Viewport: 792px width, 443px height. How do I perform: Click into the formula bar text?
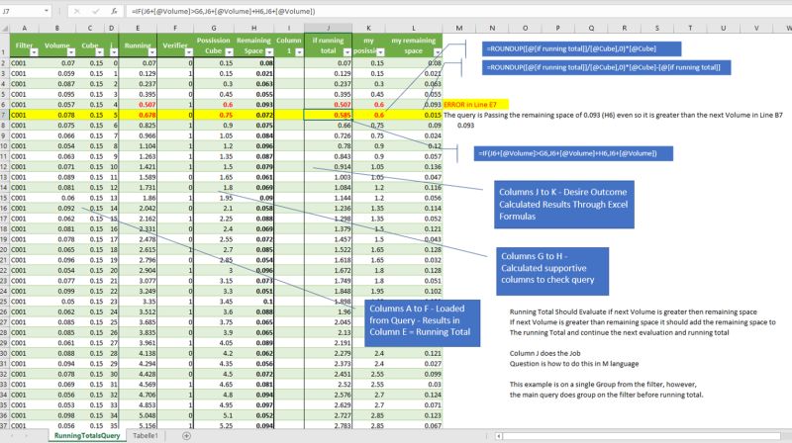(x=454, y=11)
